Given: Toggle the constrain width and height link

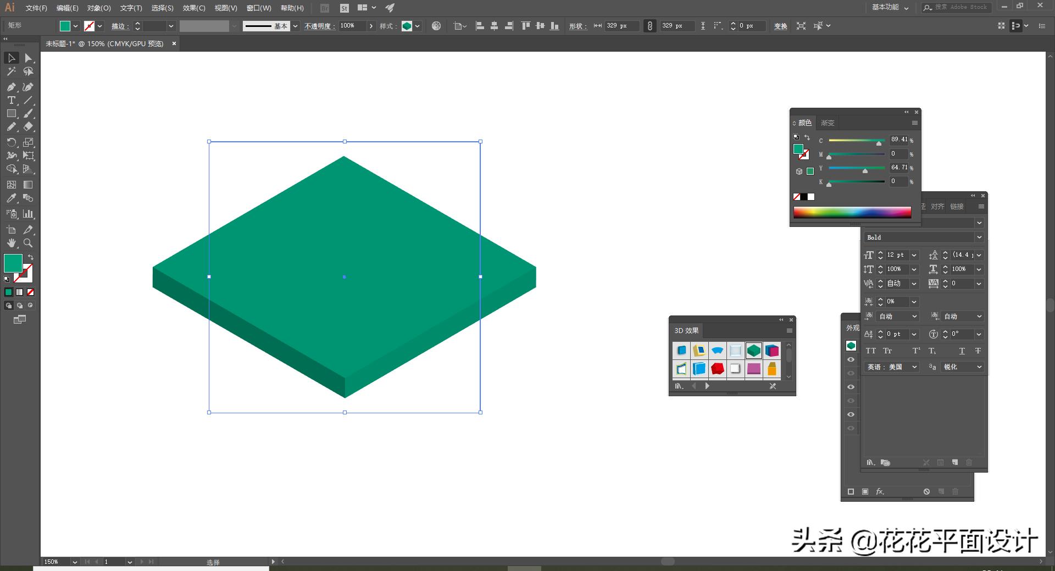Looking at the screenshot, I should click(x=649, y=26).
